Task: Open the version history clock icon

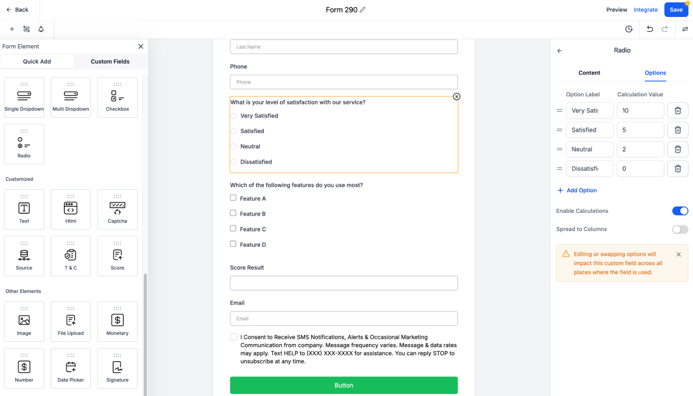Action: click(629, 29)
